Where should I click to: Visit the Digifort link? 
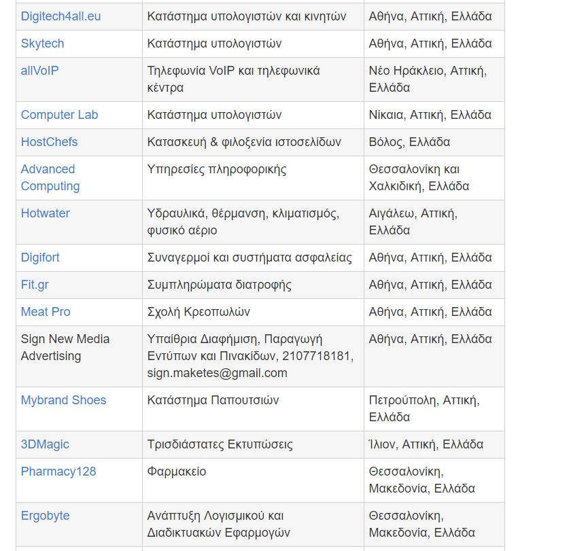click(x=40, y=257)
